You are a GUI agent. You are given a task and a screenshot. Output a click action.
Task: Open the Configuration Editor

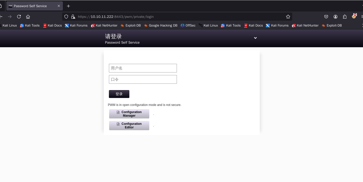(129, 126)
